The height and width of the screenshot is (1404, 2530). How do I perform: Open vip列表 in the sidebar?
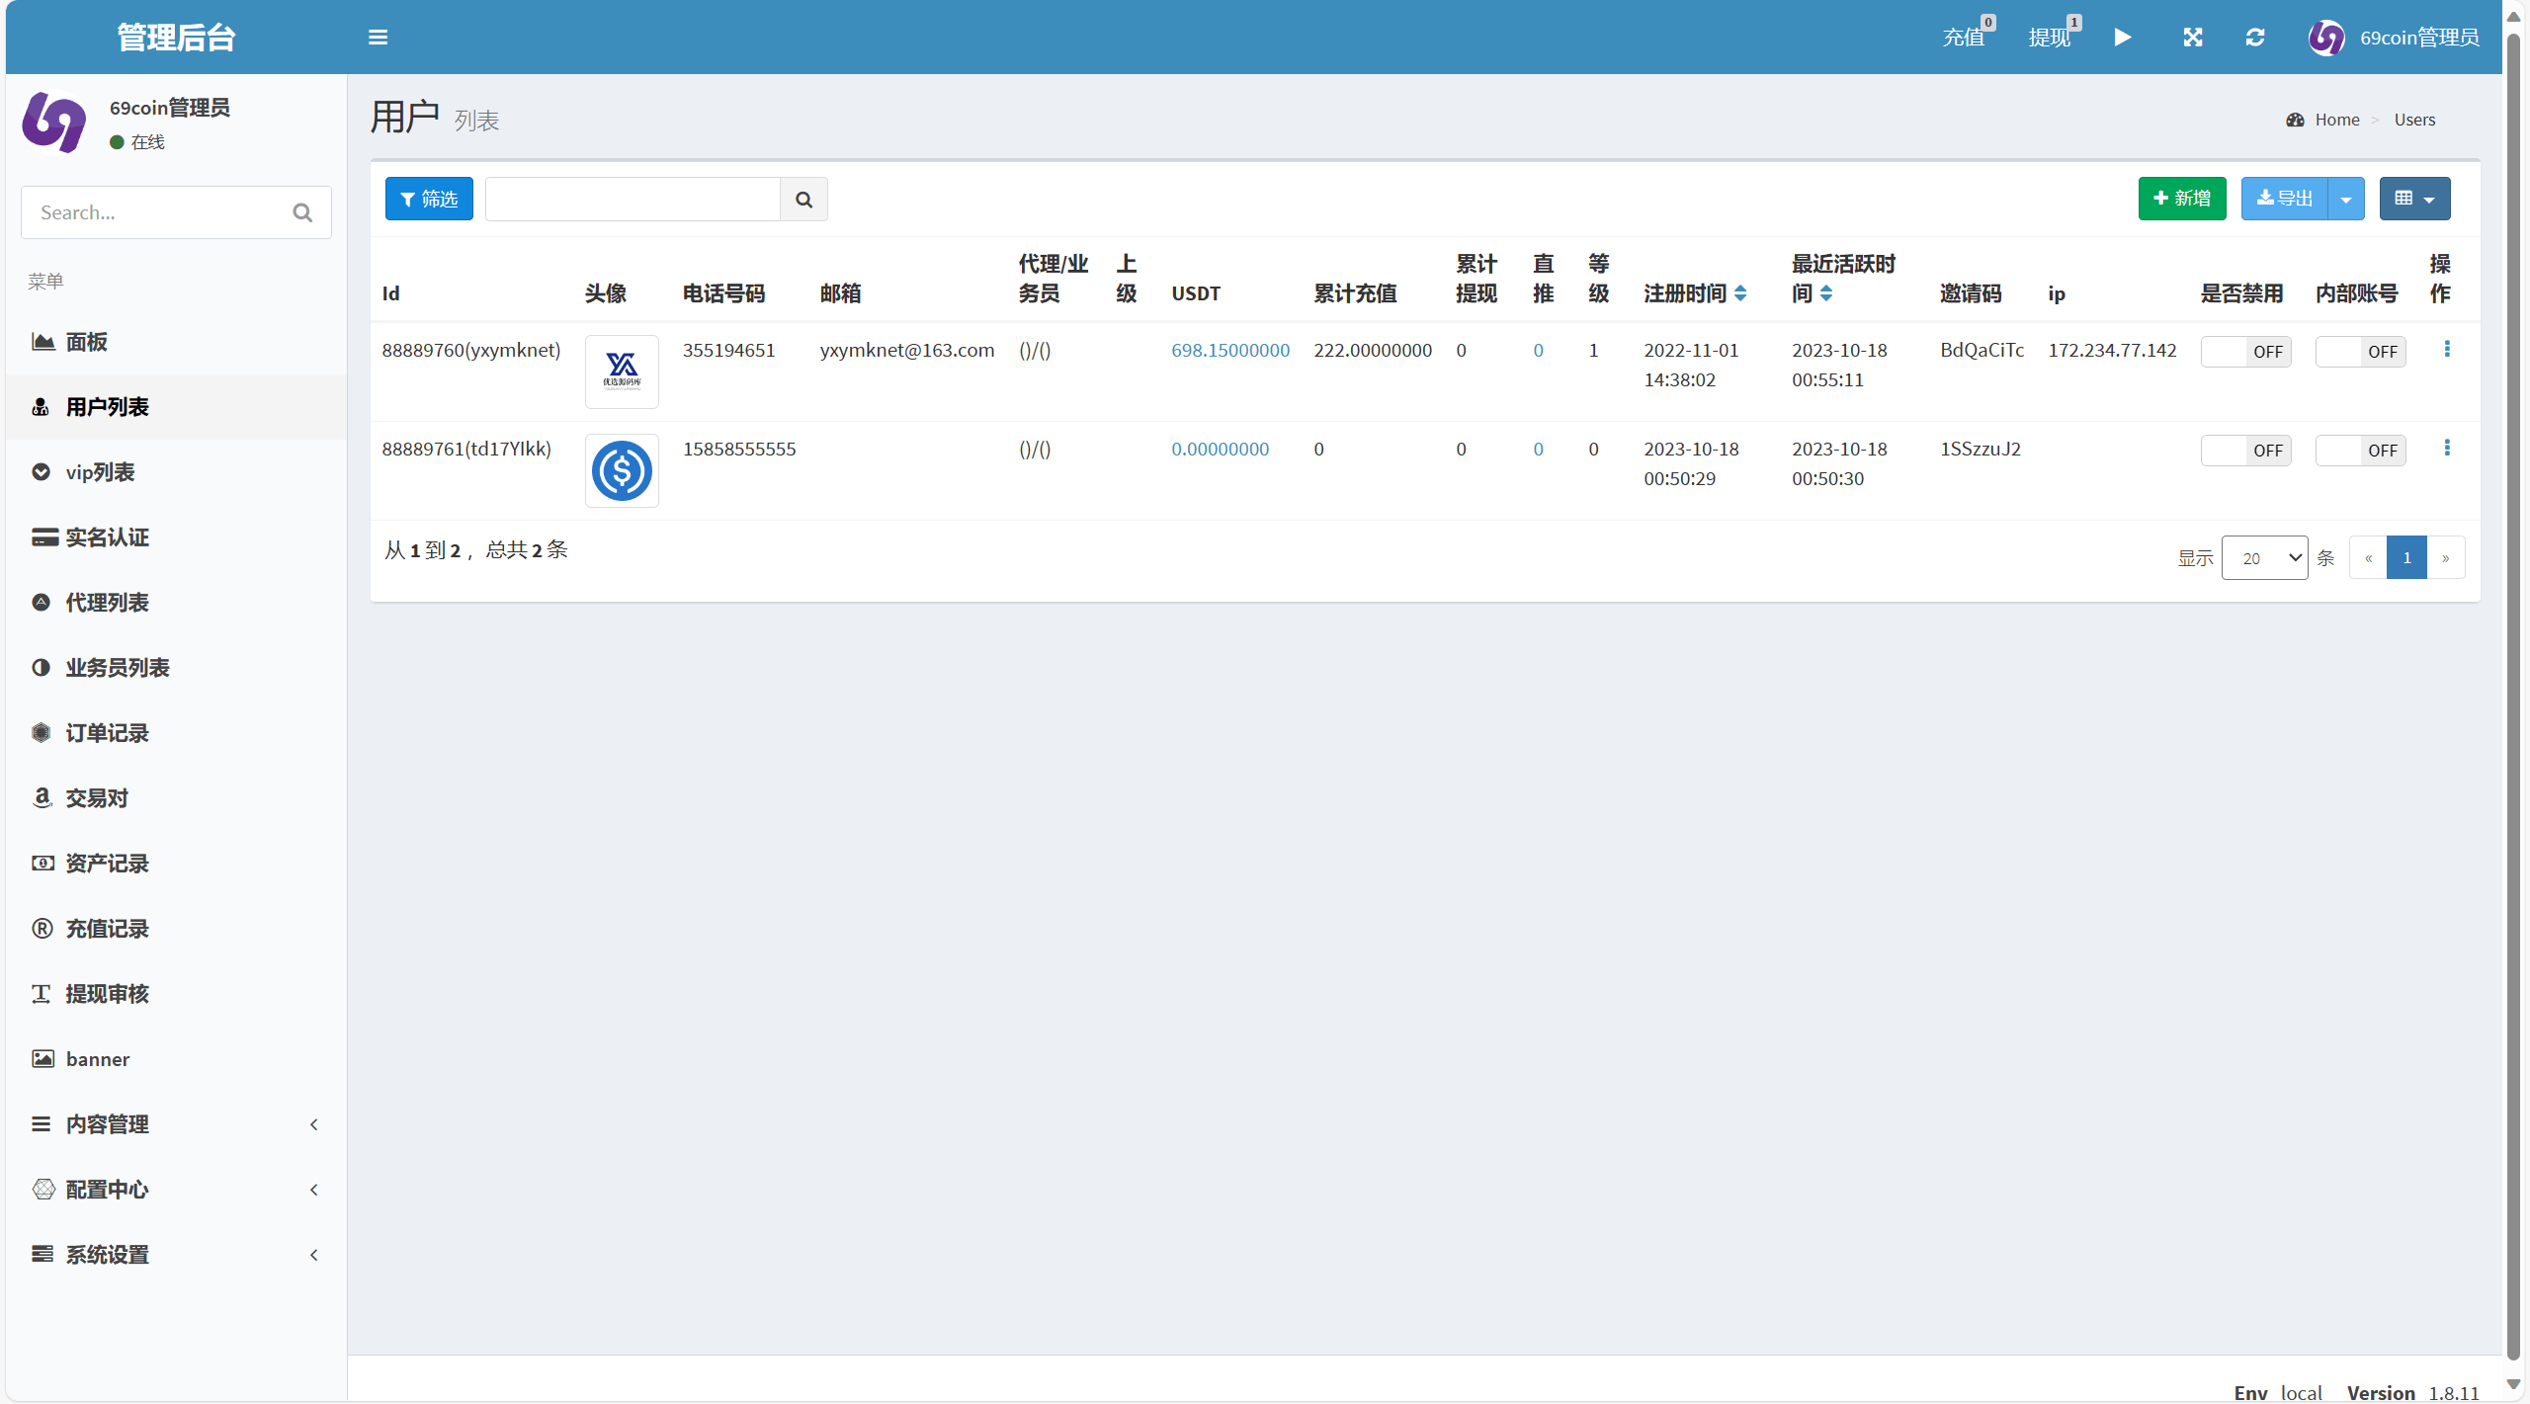tap(100, 472)
